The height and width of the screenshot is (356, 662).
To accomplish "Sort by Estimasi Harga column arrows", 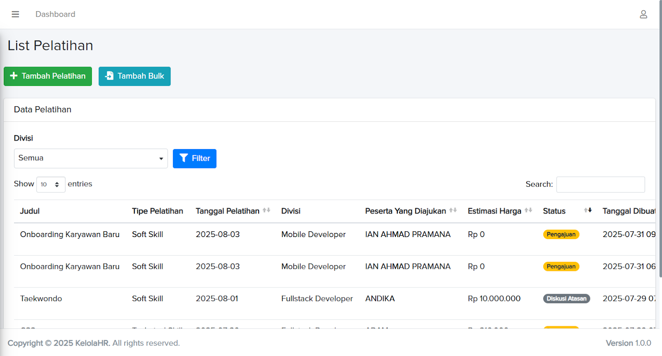I will [x=528, y=211].
